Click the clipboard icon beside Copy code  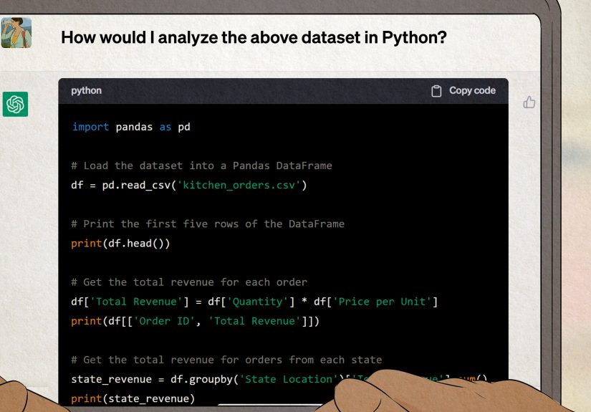click(436, 91)
